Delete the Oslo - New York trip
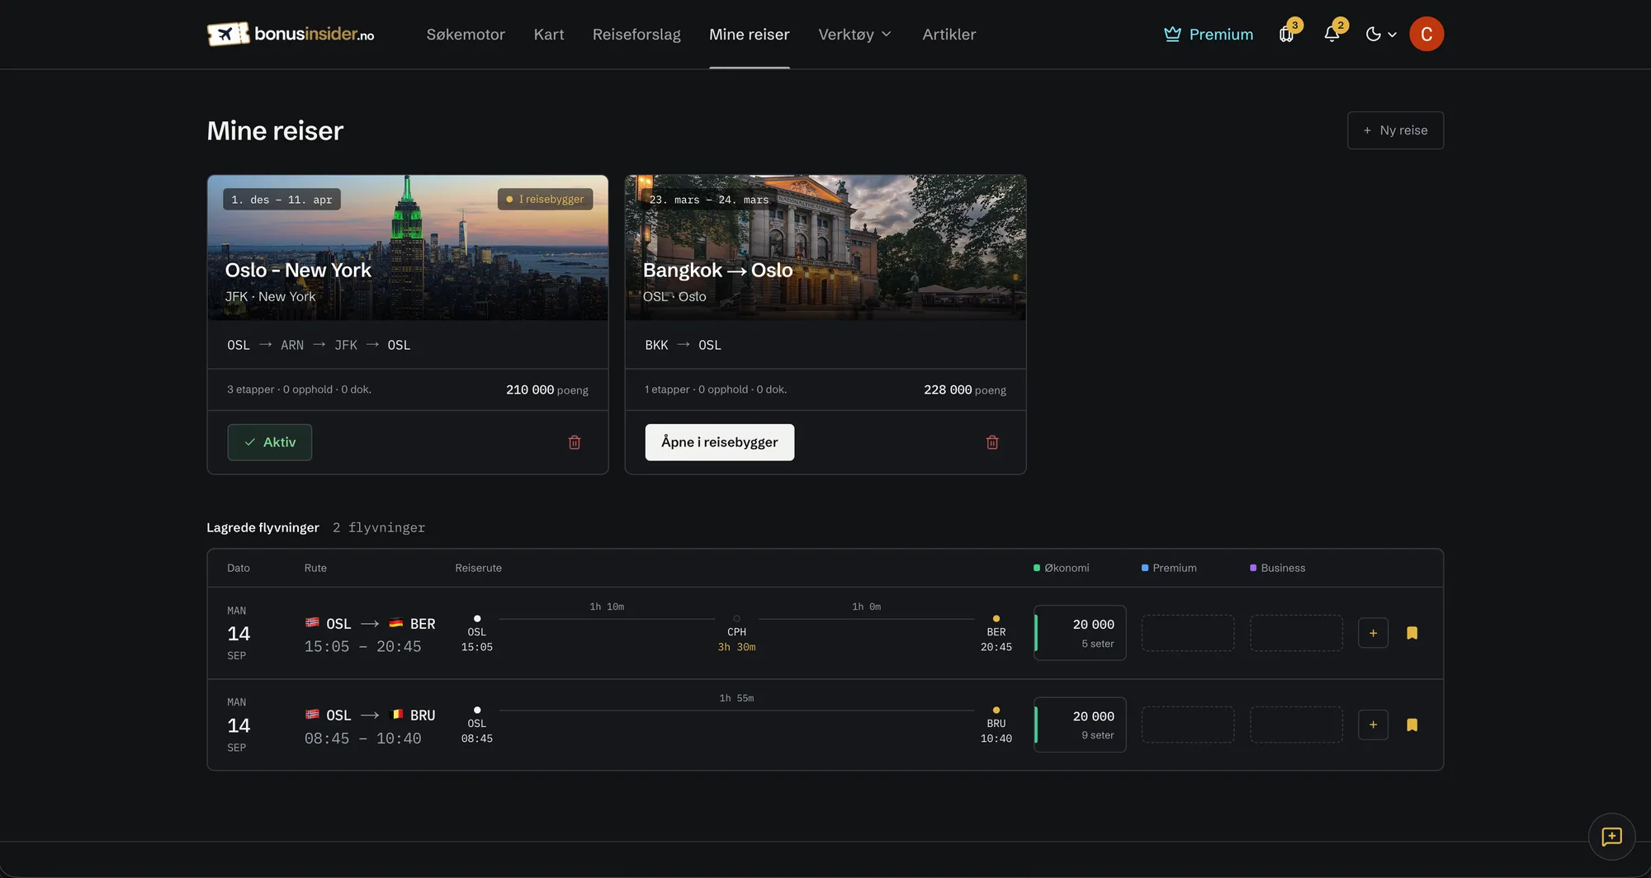Image resolution: width=1651 pixels, height=878 pixels. (575, 442)
